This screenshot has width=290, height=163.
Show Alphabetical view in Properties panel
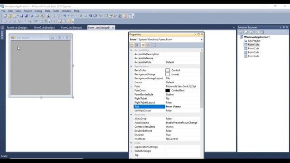coord(137,45)
